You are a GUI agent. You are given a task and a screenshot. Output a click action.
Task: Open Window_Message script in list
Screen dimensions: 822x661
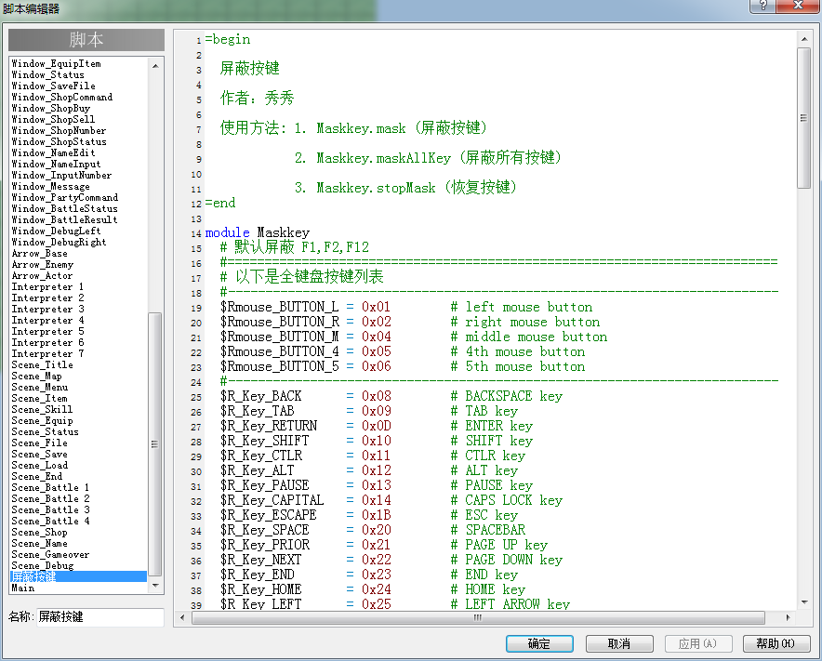coord(50,187)
